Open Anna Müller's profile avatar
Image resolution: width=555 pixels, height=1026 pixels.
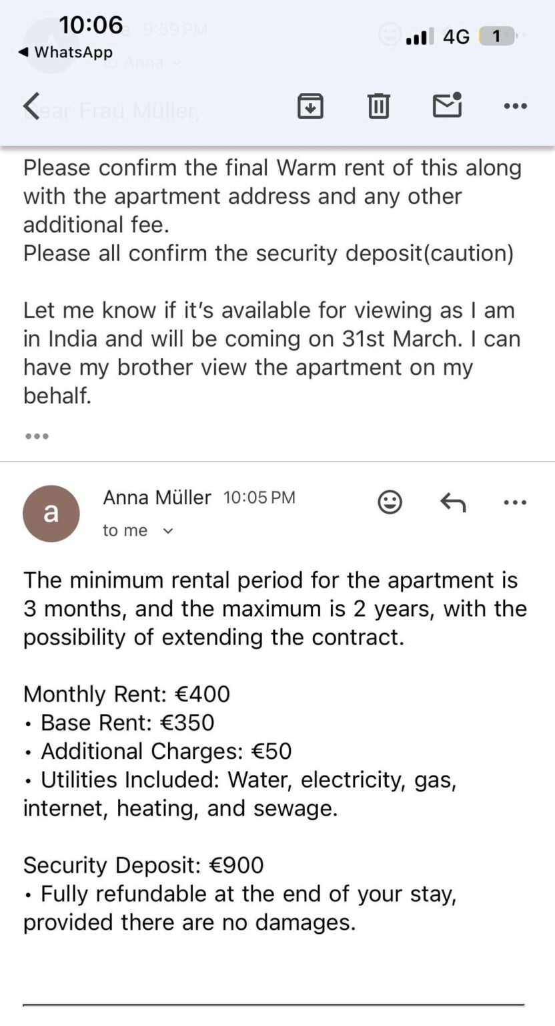51,513
